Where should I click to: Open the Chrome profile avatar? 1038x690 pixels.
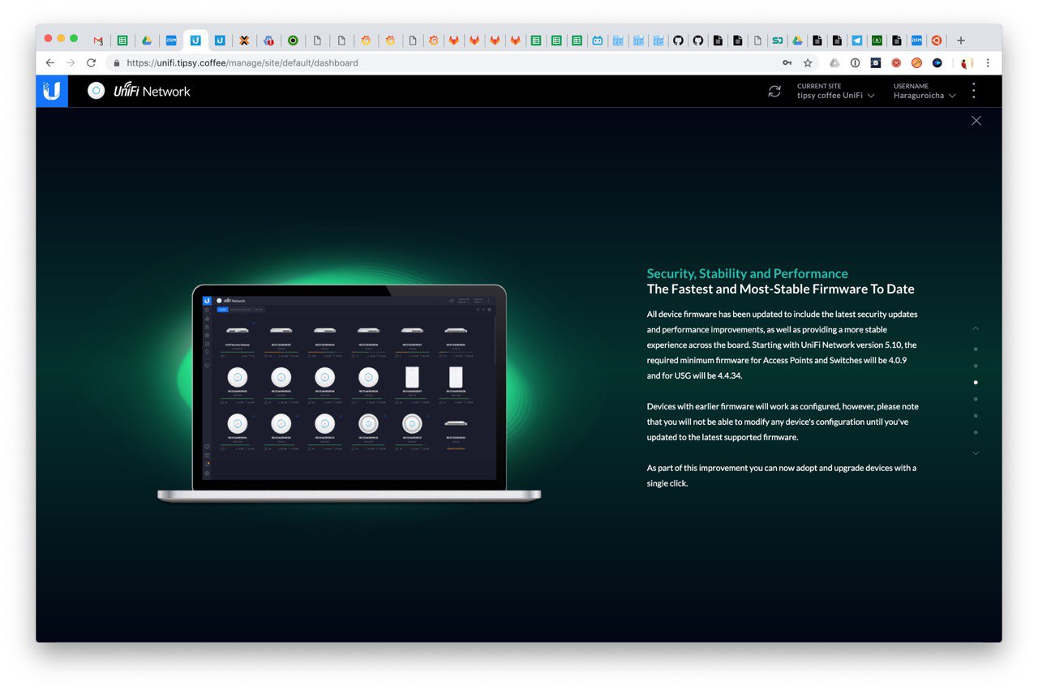click(x=966, y=62)
